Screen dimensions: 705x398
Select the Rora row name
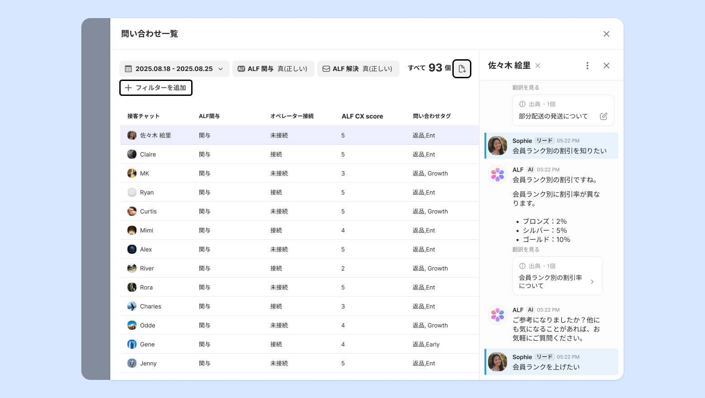[146, 287]
